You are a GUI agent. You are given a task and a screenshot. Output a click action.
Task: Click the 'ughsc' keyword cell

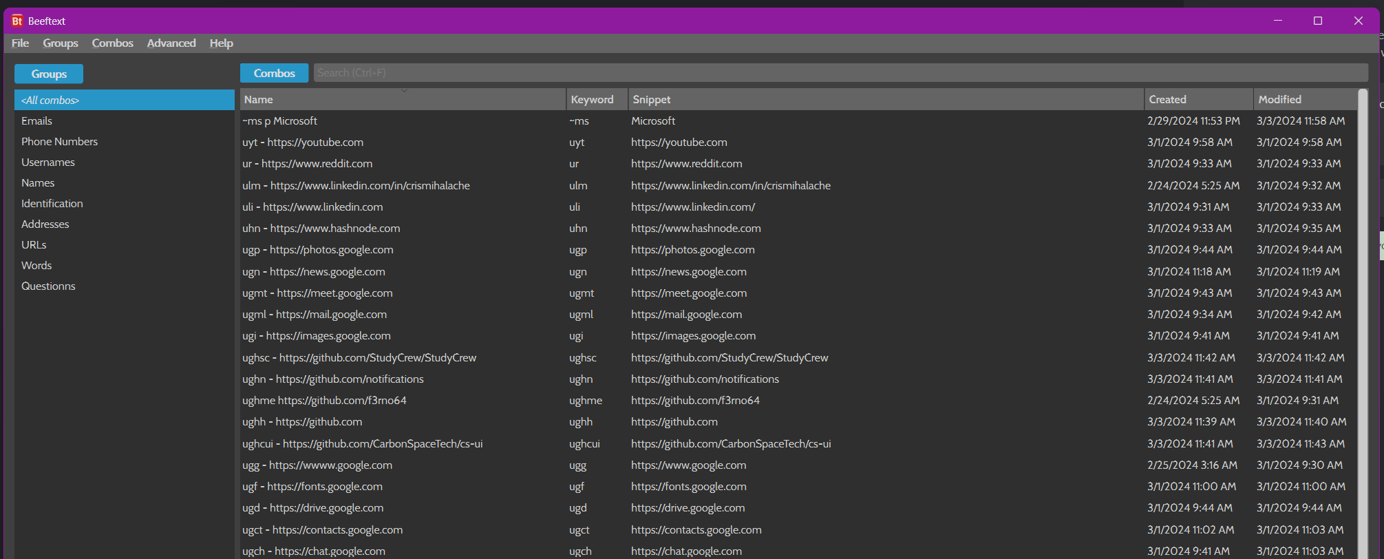click(583, 357)
